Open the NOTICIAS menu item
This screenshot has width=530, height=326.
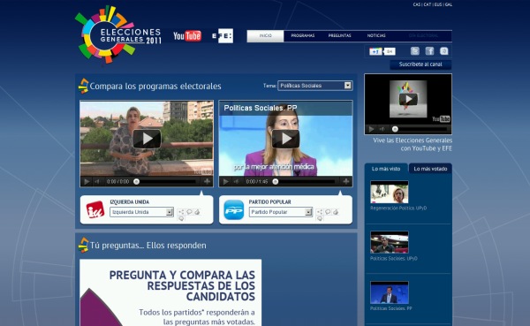click(x=376, y=36)
